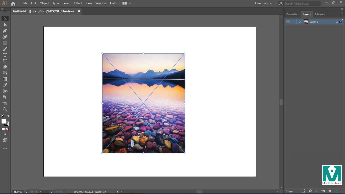Open the Essentials workspace dropdown

click(x=264, y=4)
